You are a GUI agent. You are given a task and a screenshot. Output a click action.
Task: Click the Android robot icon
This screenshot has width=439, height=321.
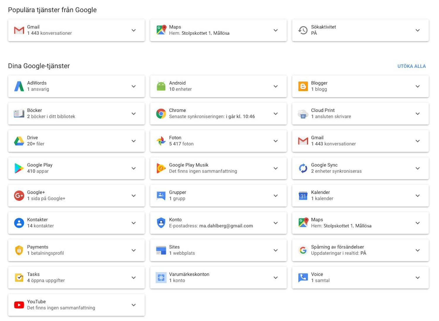coord(161,86)
